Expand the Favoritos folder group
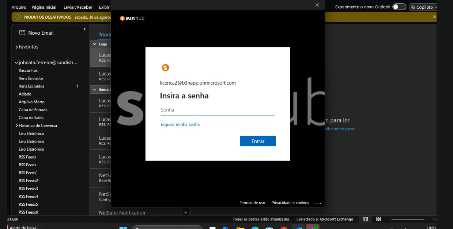This screenshot has height=229, width=453. click(16, 47)
